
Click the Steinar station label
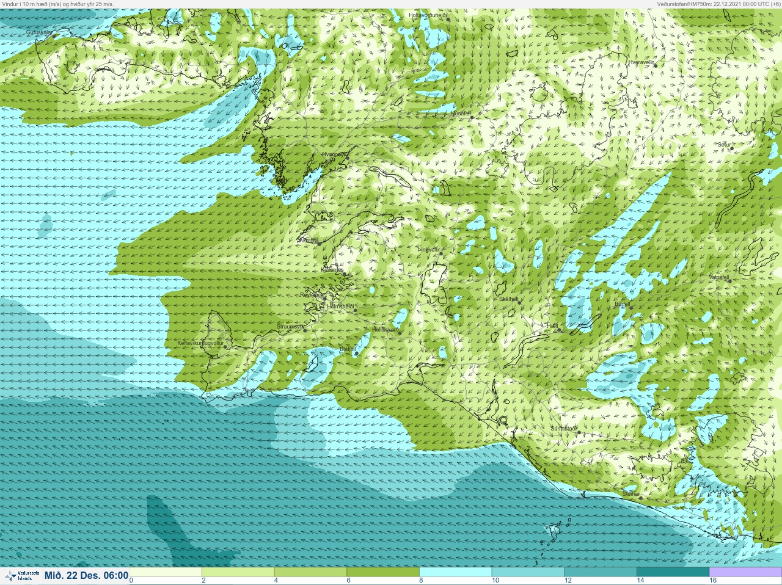pos(631,494)
